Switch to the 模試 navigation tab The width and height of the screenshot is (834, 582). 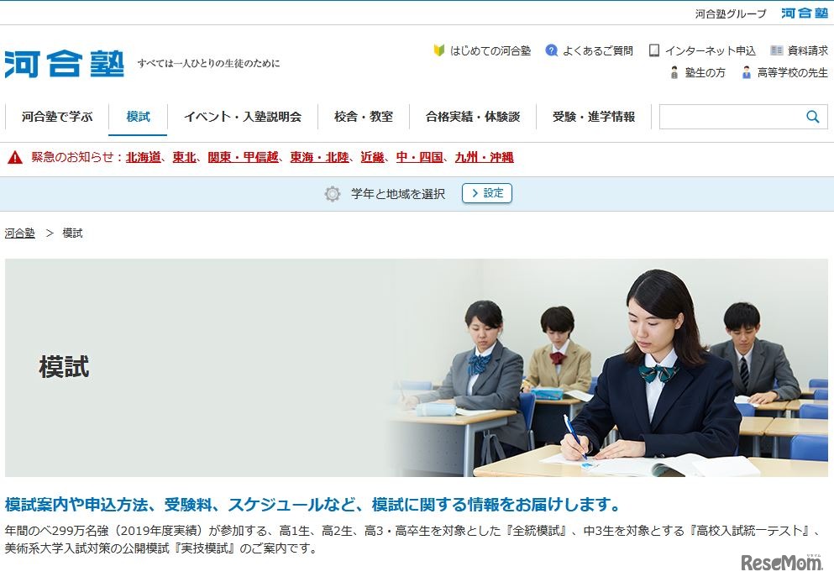[x=138, y=117]
